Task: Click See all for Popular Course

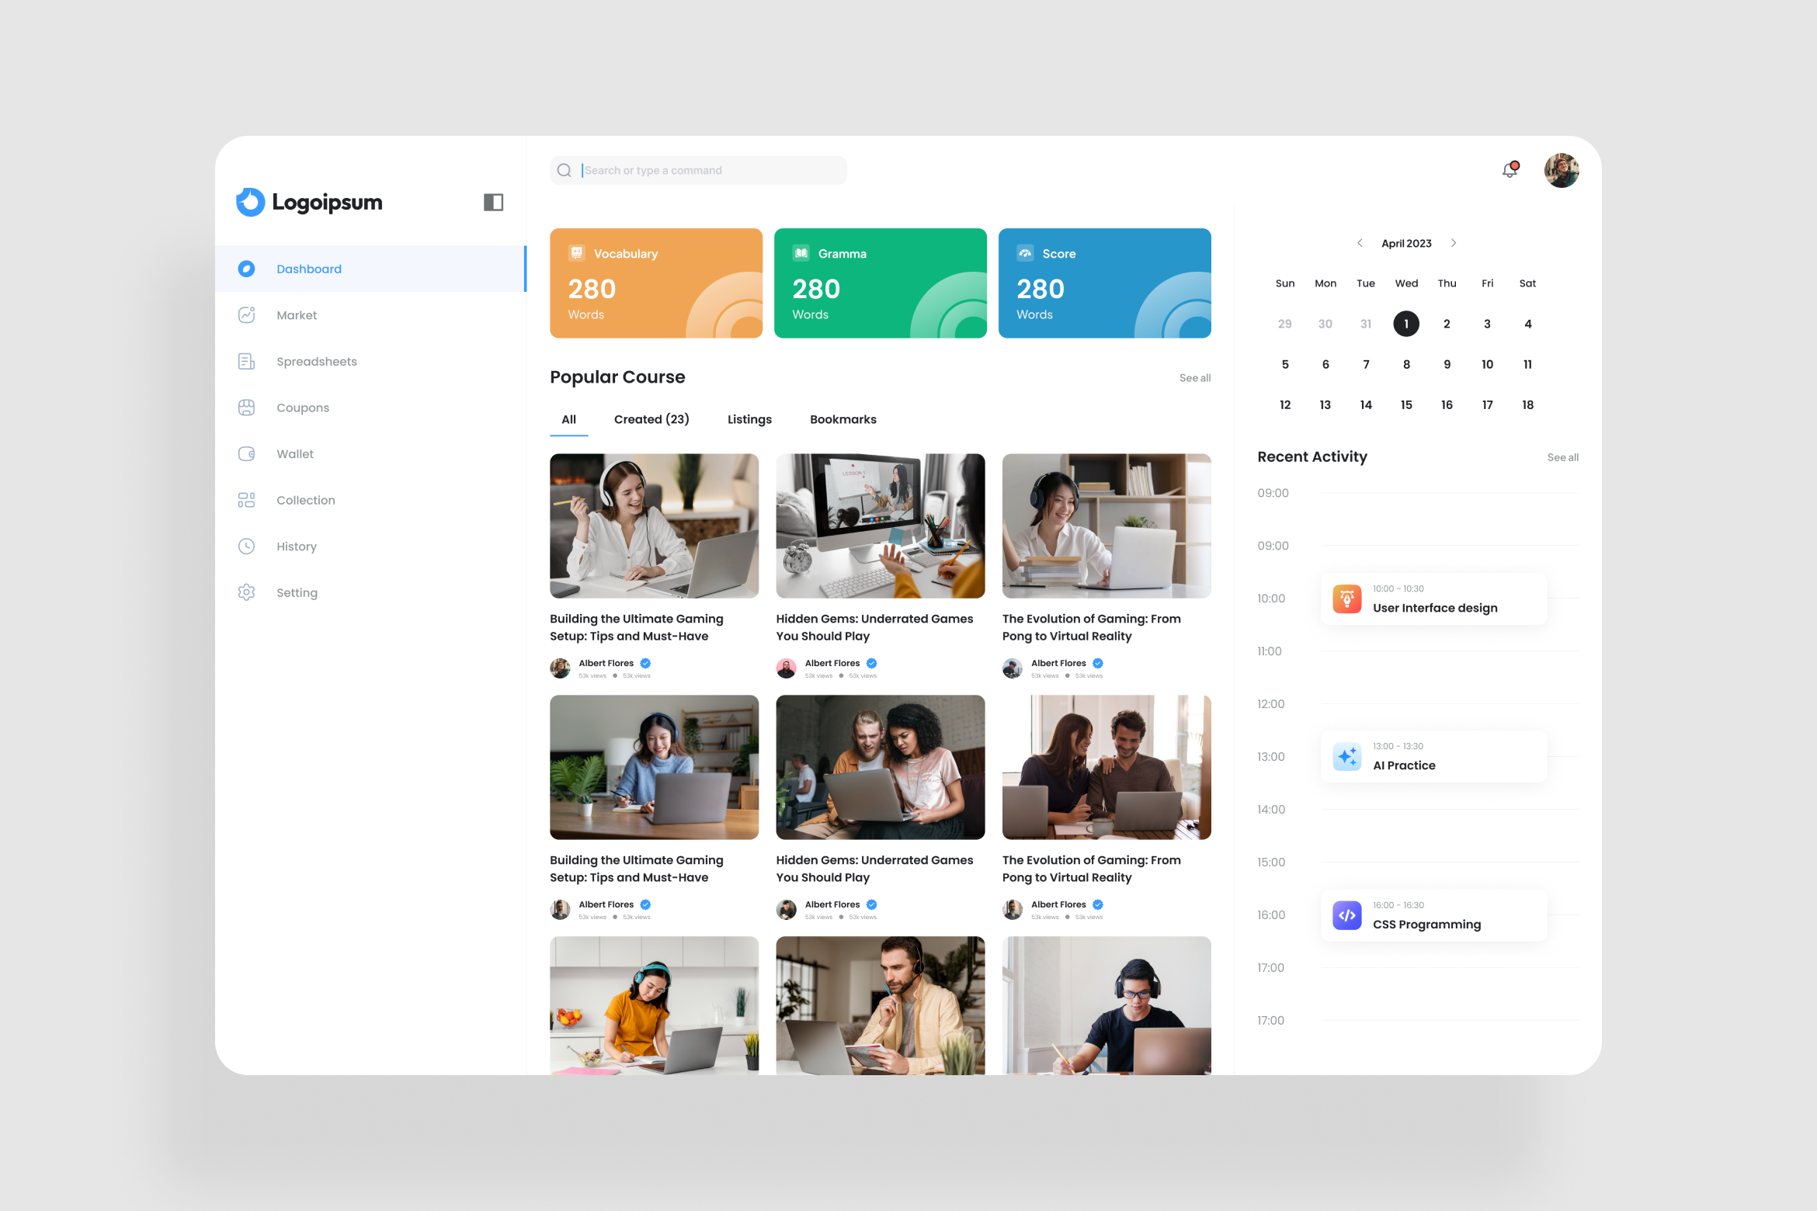Action: click(x=1194, y=378)
